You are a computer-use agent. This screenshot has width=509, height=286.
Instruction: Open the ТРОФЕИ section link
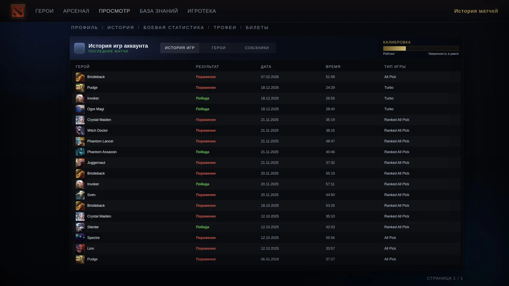point(225,28)
